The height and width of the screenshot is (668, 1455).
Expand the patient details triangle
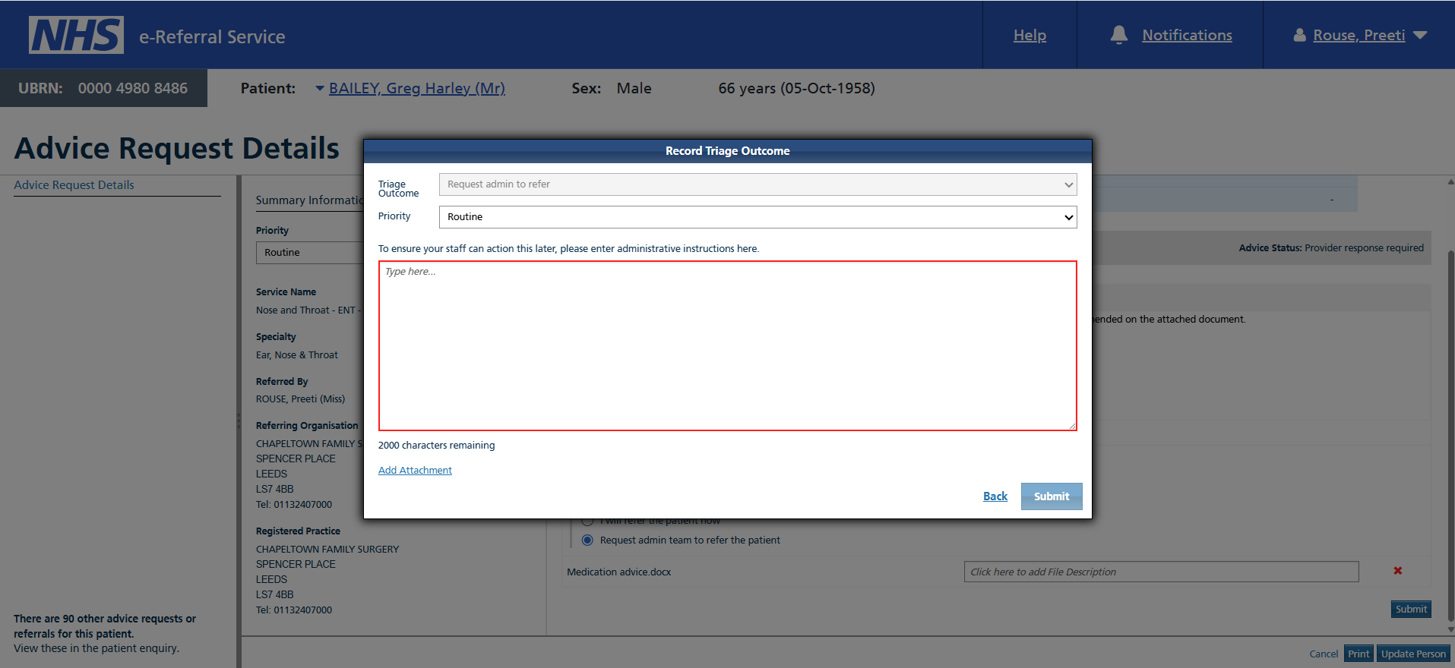click(x=320, y=88)
